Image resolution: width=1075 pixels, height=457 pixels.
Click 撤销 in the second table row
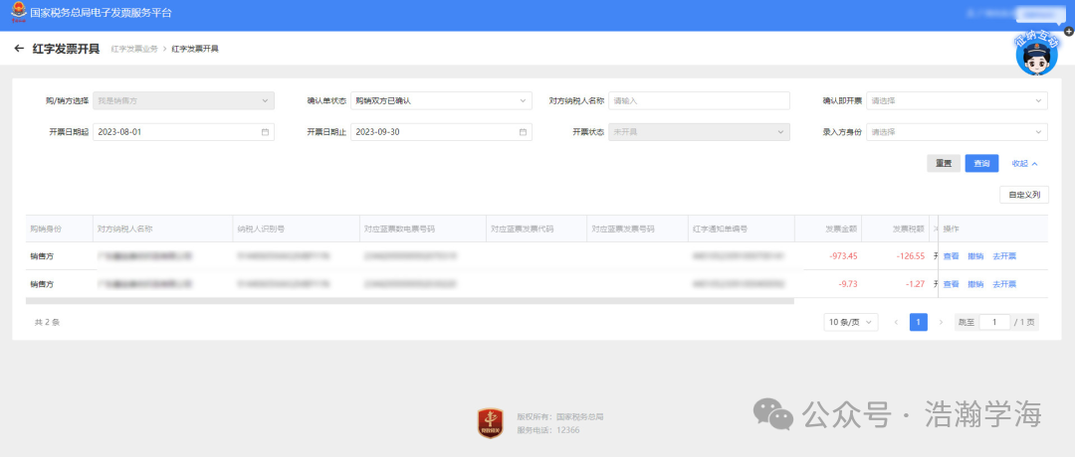pyautogui.click(x=975, y=284)
